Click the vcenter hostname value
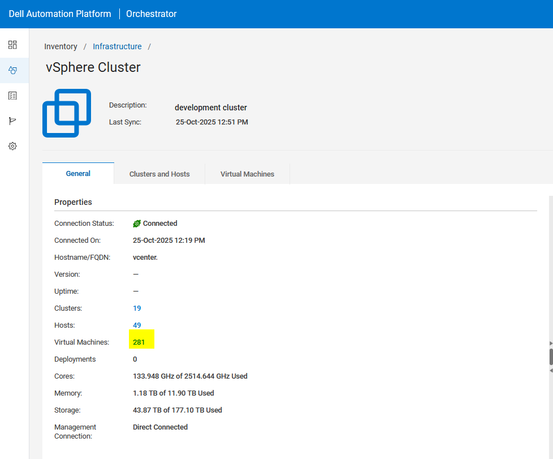553x459 pixels. (145, 257)
